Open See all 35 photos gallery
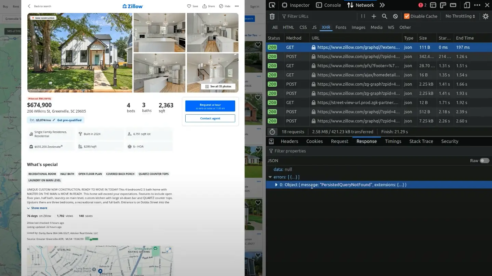The width and height of the screenshot is (492, 276). [x=218, y=87]
